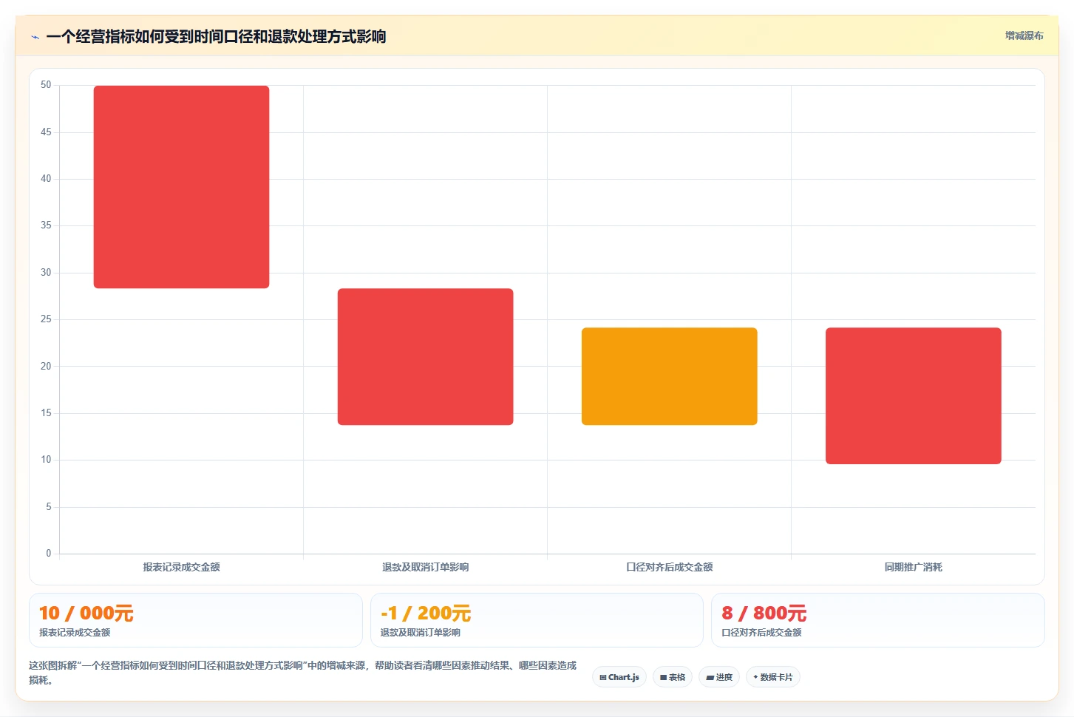Click the y-axis tick label 35
1074x717 pixels.
(46, 225)
